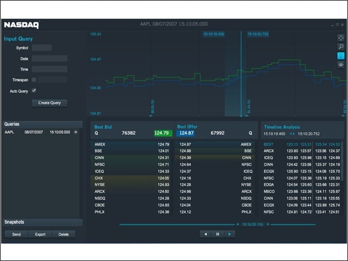Click the step-back playback arrow

206,234
